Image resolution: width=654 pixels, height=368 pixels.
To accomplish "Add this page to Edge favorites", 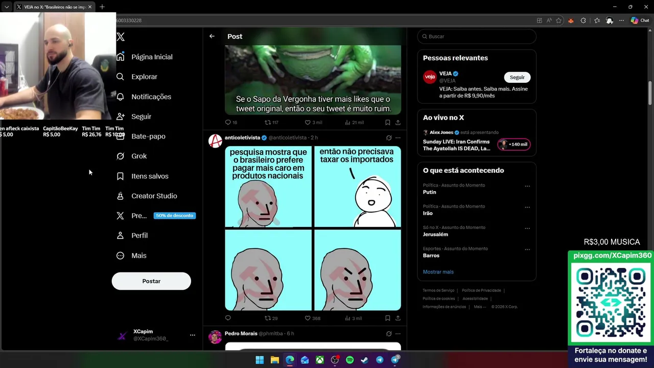I will 558,20.
